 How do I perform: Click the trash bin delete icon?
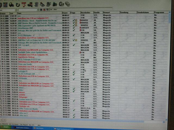click(36, 4)
